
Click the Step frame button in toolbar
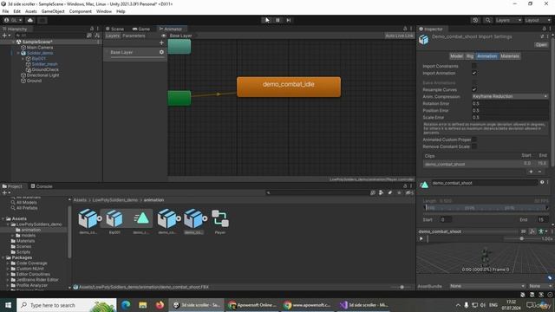pyautogui.click(x=289, y=20)
